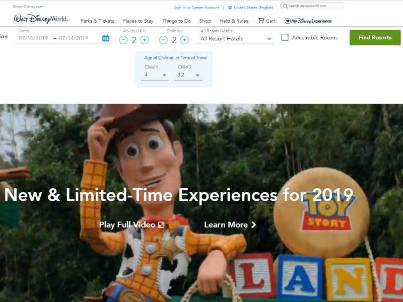Increase the number of adults
Screen dimensions: 403x302
[x=145, y=40]
